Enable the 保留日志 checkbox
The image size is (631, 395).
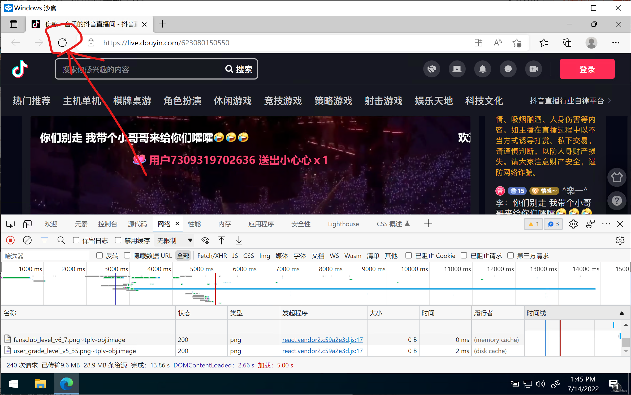pos(76,240)
